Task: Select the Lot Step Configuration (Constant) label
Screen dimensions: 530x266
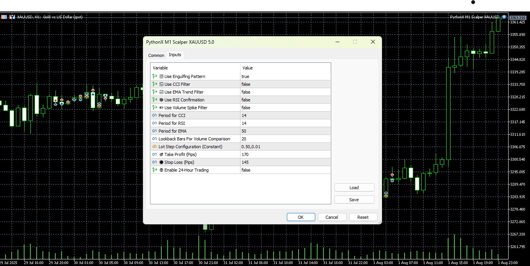Action: point(191,147)
